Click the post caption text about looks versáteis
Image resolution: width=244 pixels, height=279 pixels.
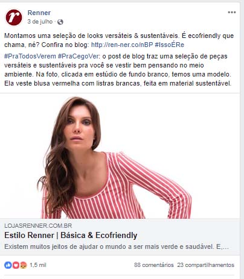coord(119,40)
